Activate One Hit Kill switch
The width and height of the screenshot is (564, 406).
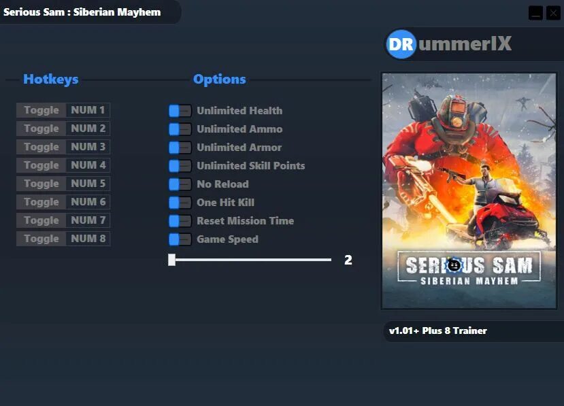coord(180,203)
